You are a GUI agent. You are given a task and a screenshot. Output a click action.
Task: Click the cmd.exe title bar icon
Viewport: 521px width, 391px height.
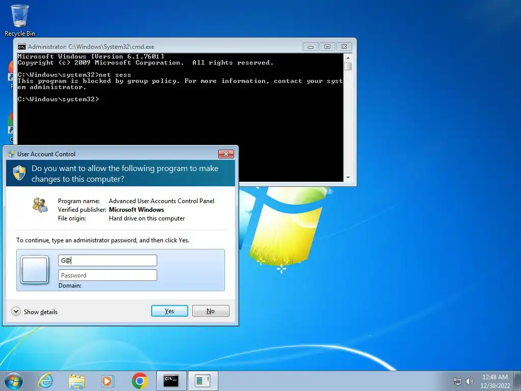[x=21, y=46]
